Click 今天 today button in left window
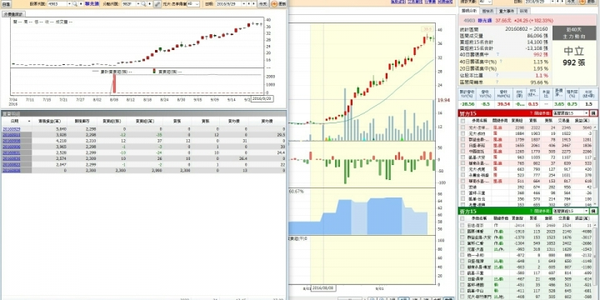The height and width of the screenshot is (300, 600). pyautogui.click(x=262, y=4)
